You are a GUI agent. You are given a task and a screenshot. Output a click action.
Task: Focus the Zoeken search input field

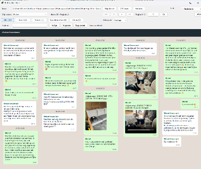30,25
